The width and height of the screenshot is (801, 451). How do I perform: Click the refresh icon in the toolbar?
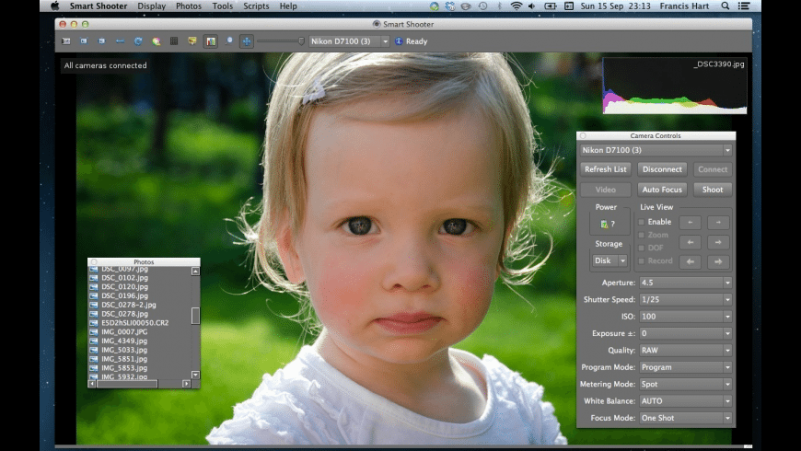(x=138, y=41)
